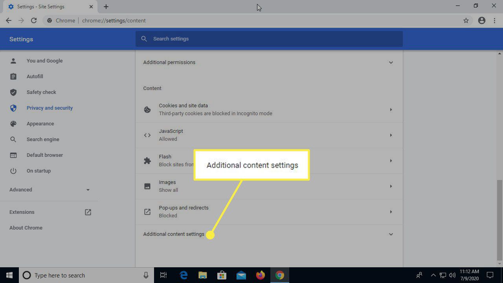Screen dimensions: 503x283
Task: Click the browser back arrow
Action: (9, 20)
